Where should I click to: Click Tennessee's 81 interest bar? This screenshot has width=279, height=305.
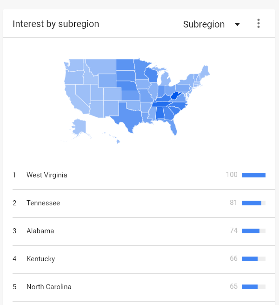click(x=254, y=203)
